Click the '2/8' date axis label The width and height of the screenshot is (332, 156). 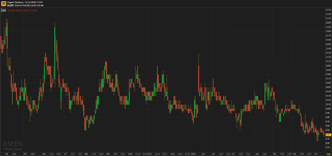pos(86,154)
